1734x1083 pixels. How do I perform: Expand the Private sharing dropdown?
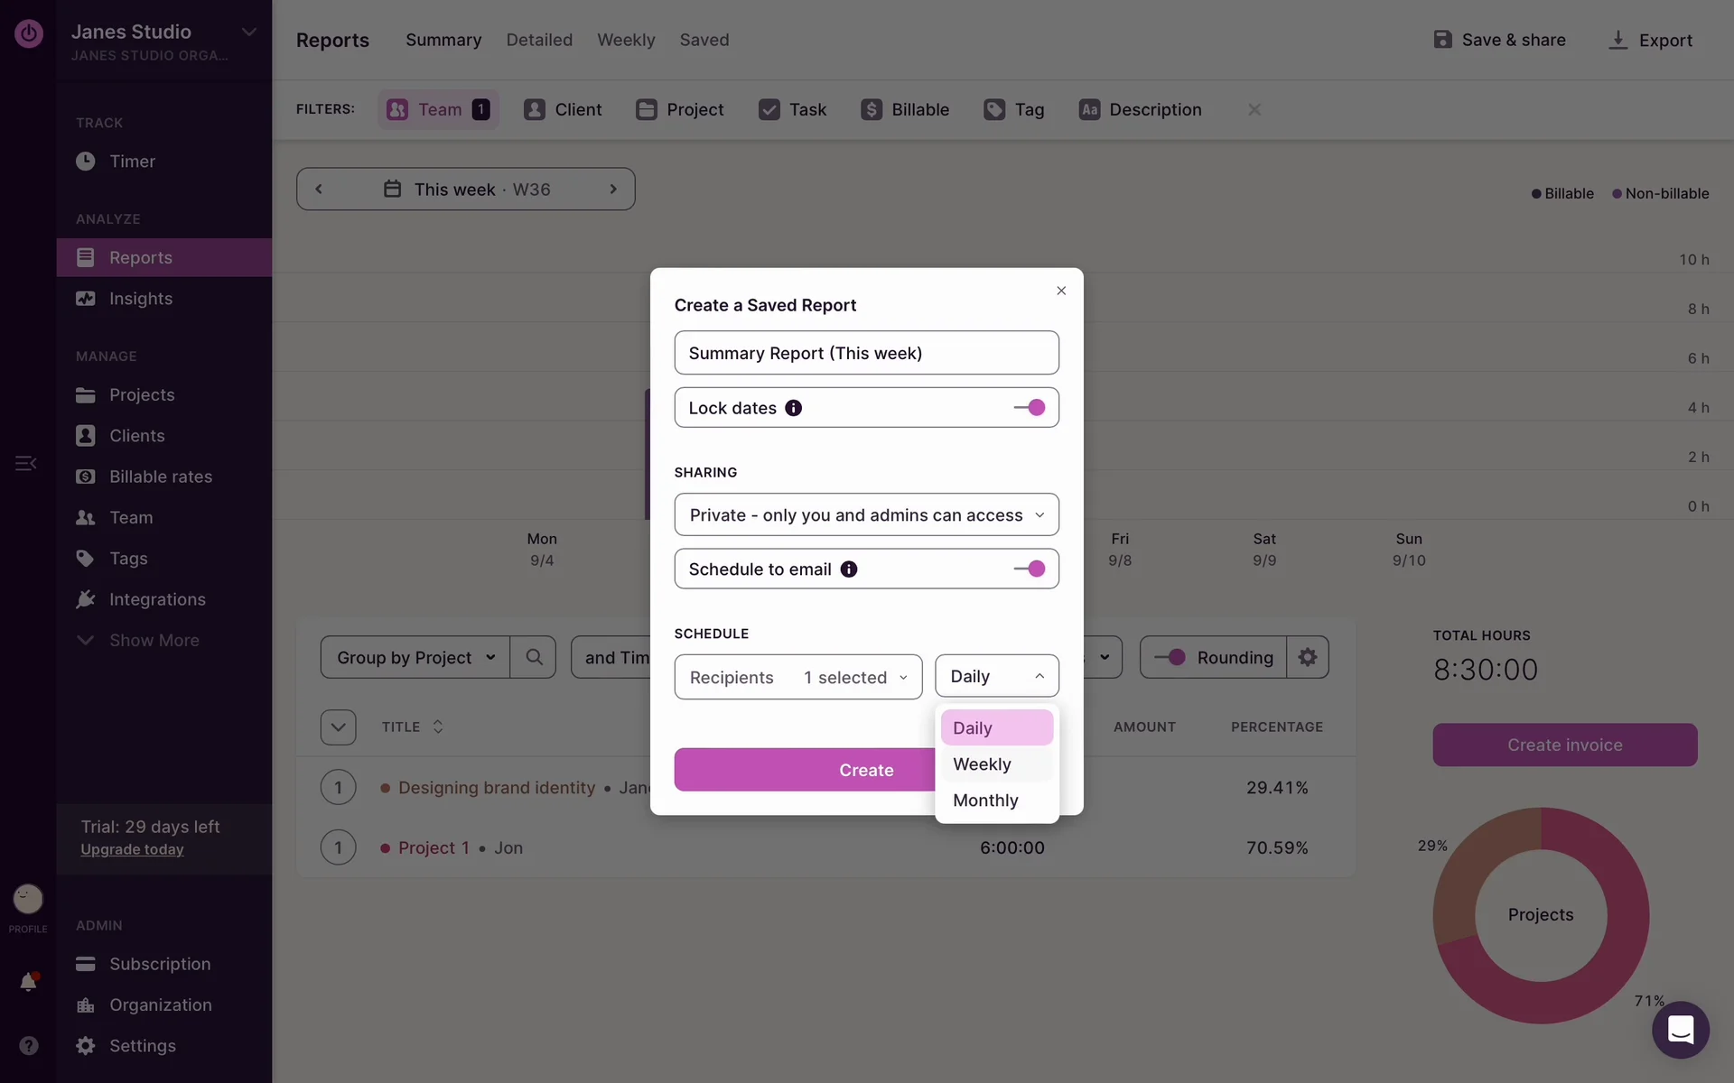click(x=866, y=515)
